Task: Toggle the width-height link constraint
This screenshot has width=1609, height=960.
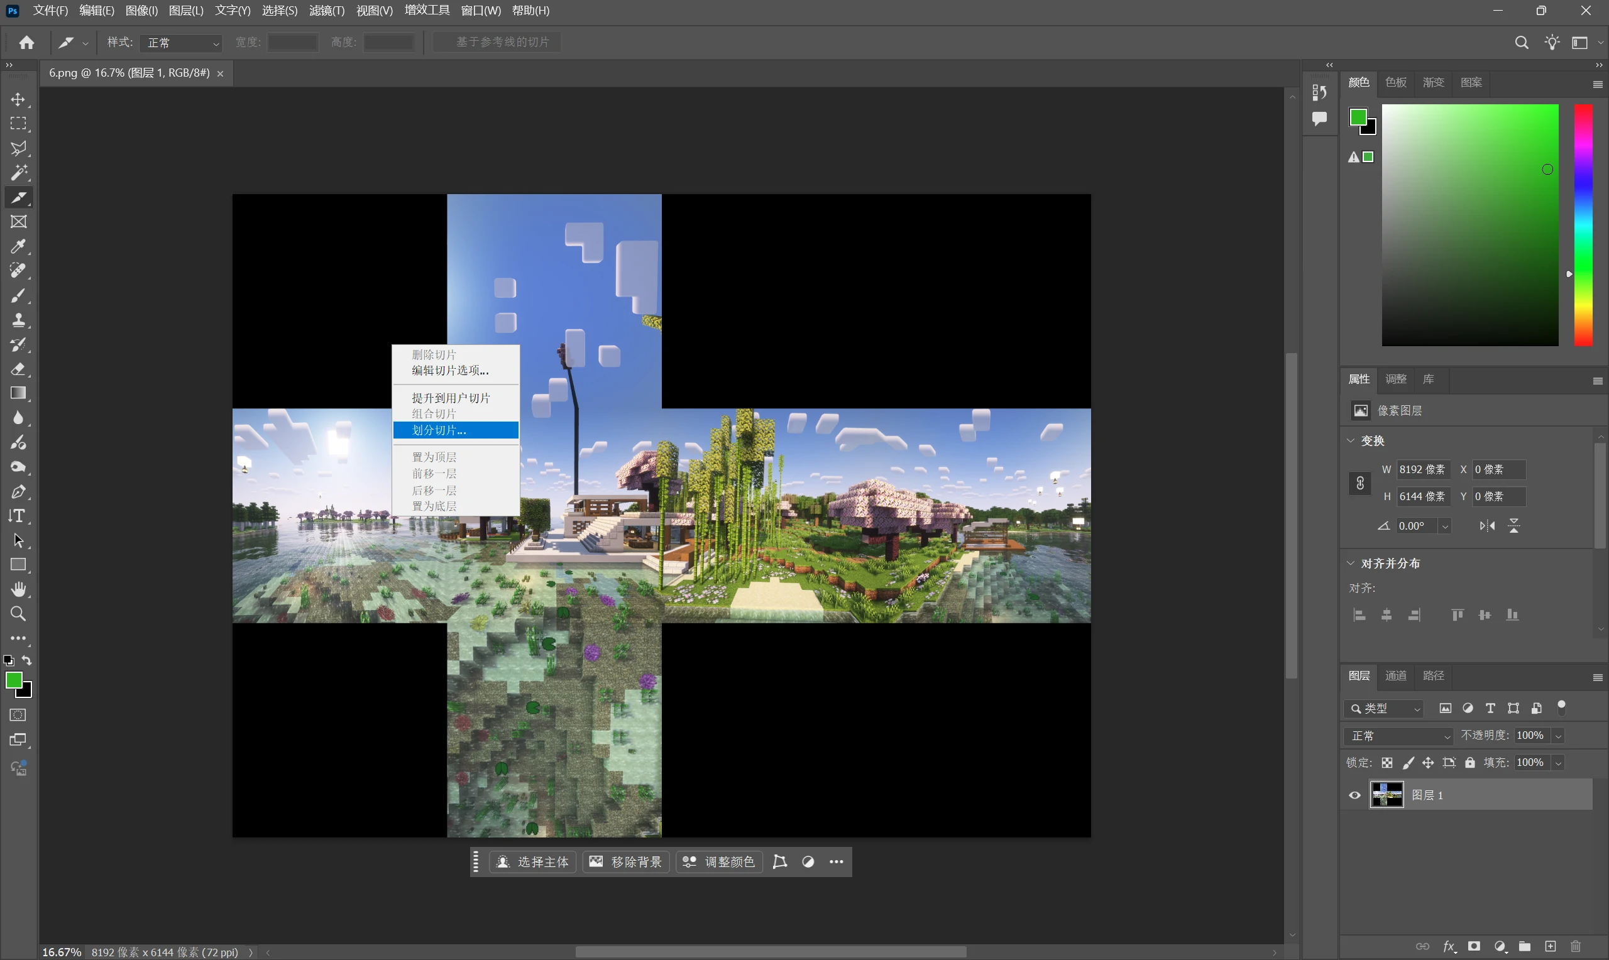Action: click(1360, 483)
